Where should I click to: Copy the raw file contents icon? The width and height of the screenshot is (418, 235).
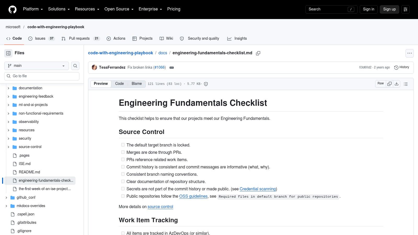(x=390, y=84)
